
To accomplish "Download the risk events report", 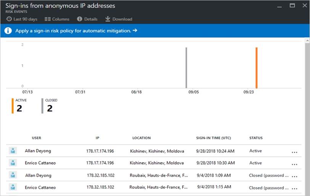I will 118,19.
